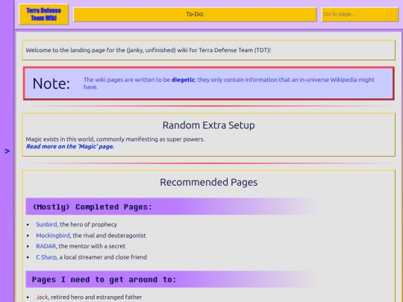Open the Read more on the 'Magic' page link

point(70,146)
